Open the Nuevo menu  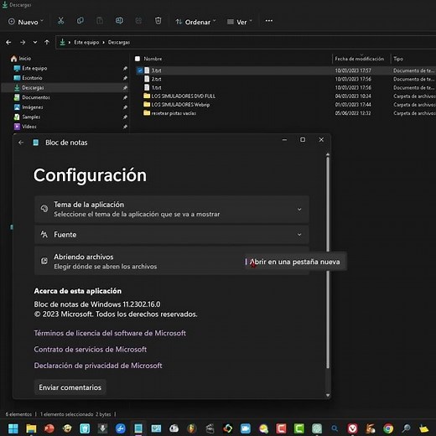26,22
